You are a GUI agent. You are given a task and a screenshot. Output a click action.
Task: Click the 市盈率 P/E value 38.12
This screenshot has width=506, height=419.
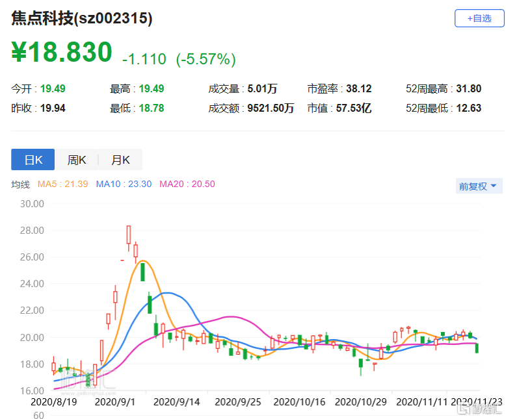pos(360,89)
